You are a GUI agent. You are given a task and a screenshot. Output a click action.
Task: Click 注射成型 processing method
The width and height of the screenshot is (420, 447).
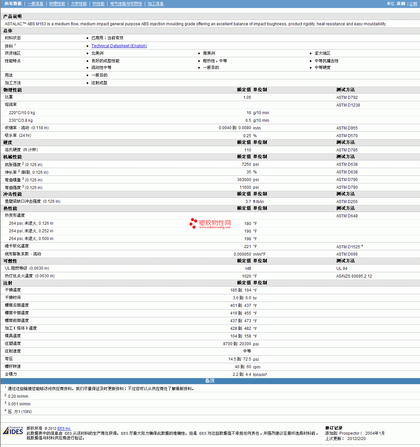tap(99, 83)
